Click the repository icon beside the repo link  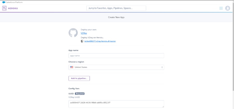(x=82, y=41)
